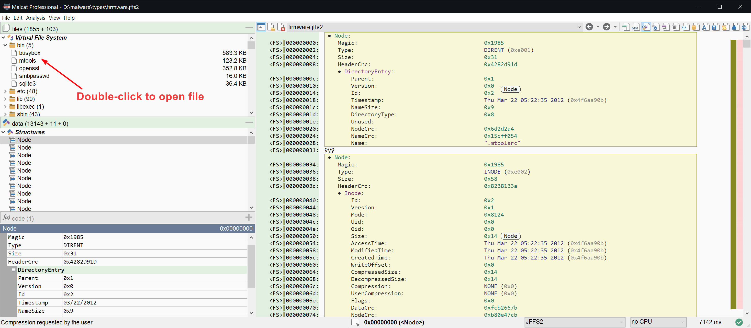The height and width of the screenshot is (328, 751).
Task: Open the Analysis menu
Action: 35,18
